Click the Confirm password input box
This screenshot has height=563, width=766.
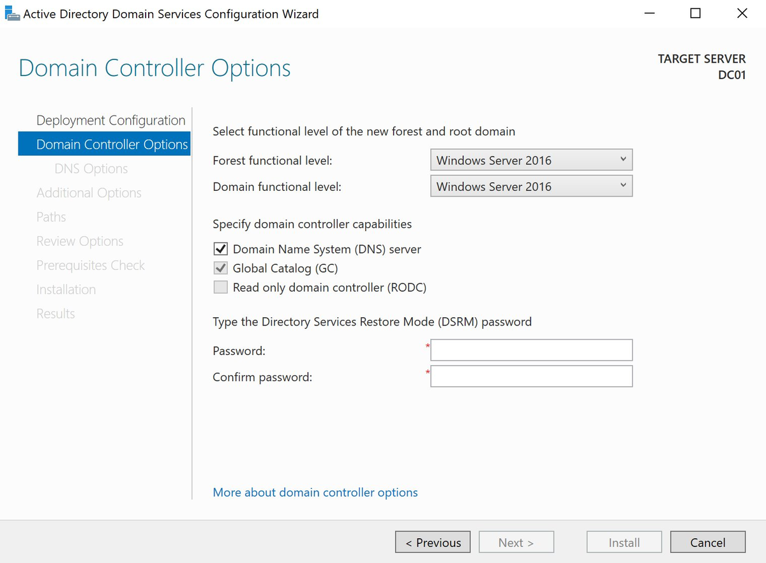point(531,376)
